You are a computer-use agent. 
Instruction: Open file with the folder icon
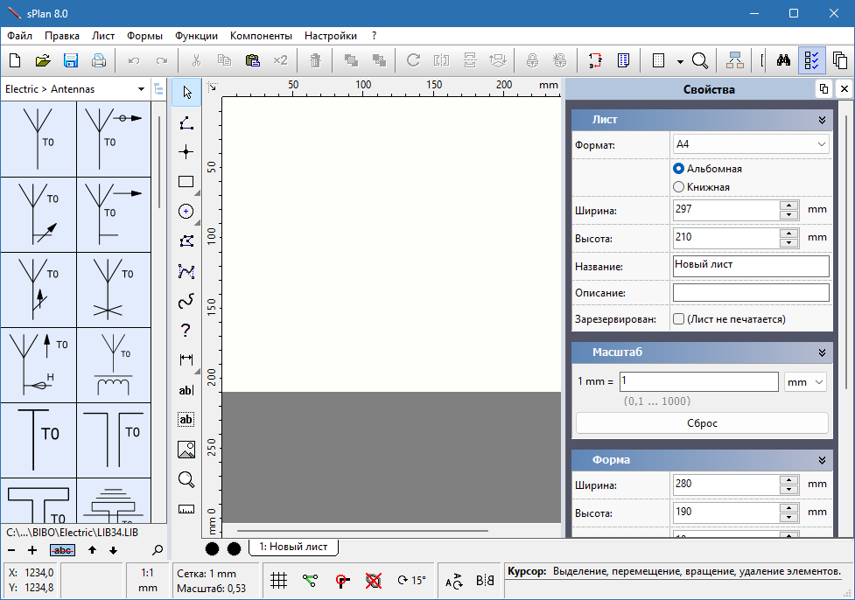tap(43, 60)
